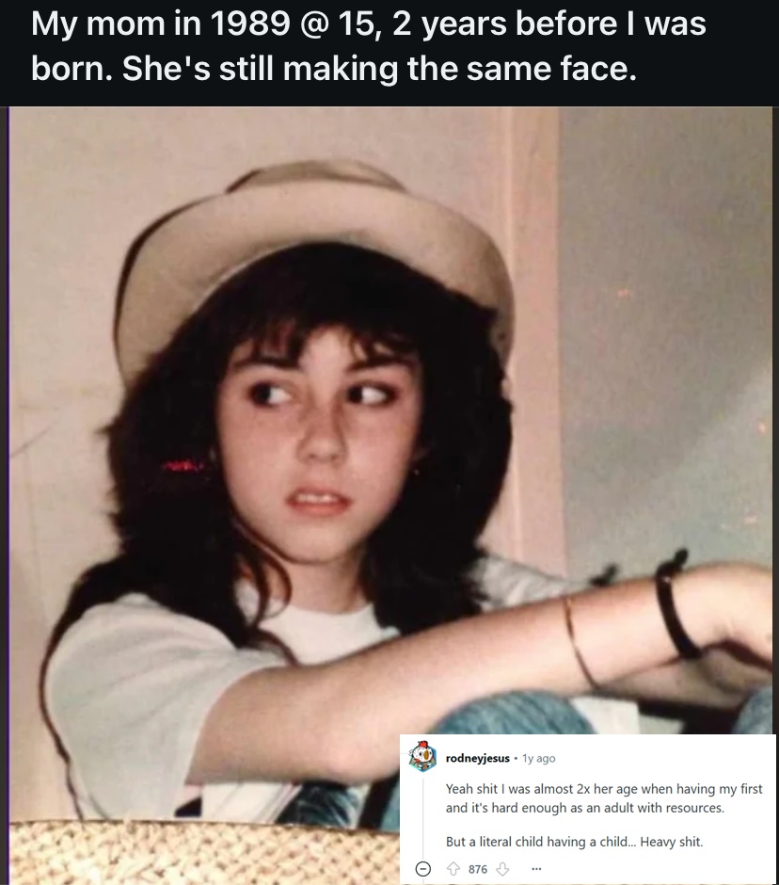779x885 pixels.
Task: Click the thin gold bangle on the forearm
Action: 580,643
